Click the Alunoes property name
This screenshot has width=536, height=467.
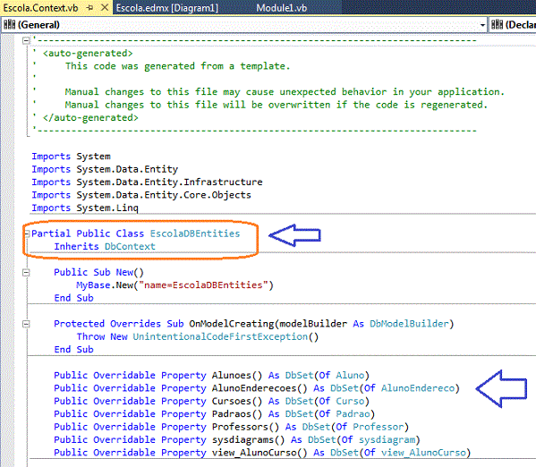(232, 376)
